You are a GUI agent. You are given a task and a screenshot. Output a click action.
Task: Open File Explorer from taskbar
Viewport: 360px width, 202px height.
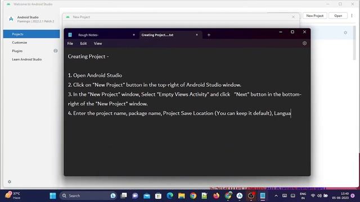(181, 196)
